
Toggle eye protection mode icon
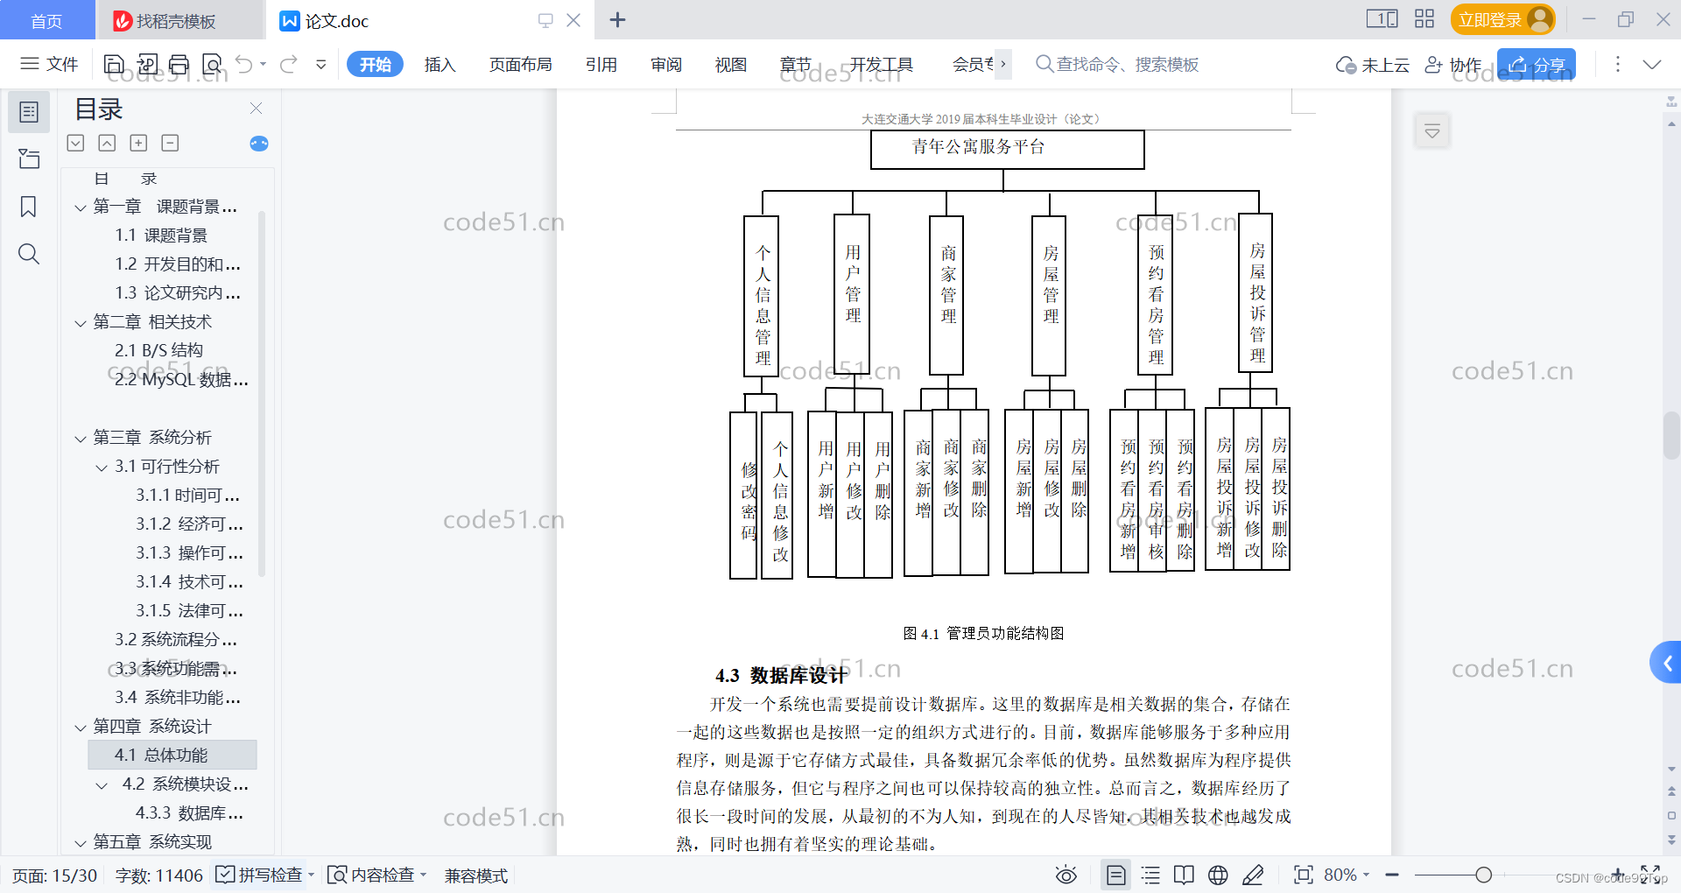(x=1066, y=875)
